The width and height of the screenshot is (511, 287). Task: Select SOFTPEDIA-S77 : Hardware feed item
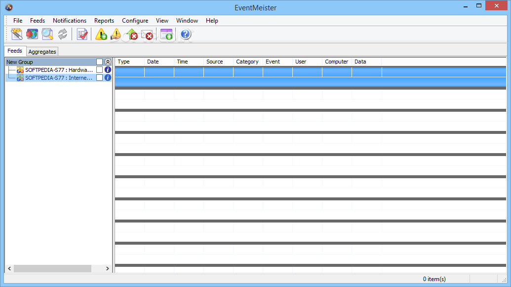59,70
